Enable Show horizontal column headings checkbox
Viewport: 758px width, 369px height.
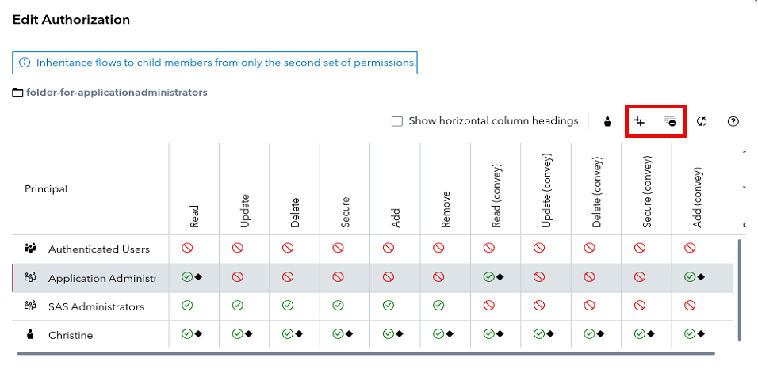(x=398, y=121)
